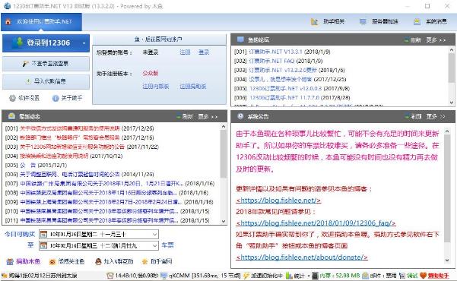This screenshot has height=281, width=457.
Task: Open the 服务器加速 toolbar item
Action: [x=379, y=21]
